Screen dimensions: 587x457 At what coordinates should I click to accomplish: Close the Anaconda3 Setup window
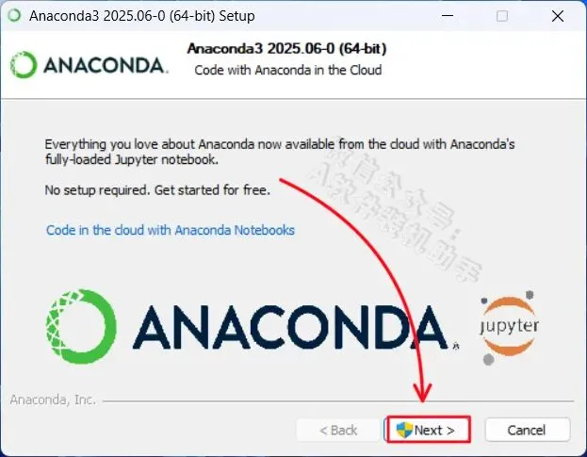tap(558, 16)
